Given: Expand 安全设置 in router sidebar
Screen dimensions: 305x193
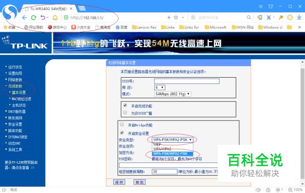Looking at the screenshot, I should 15,124.
